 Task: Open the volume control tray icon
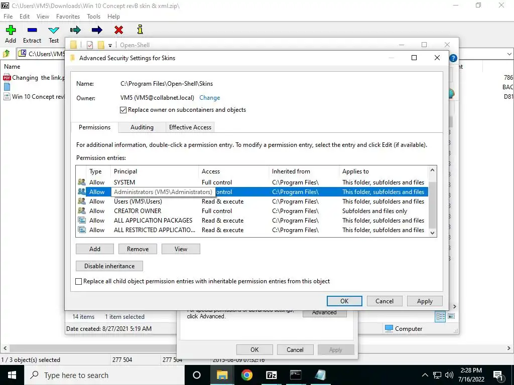click(x=449, y=375)
